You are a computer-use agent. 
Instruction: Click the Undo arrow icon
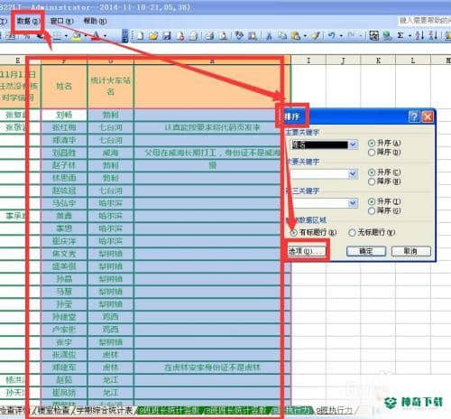point(332,35)
